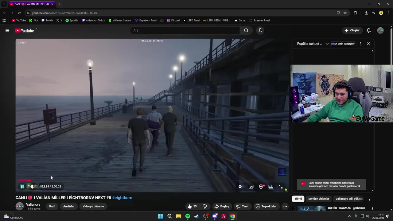The width and height of the screenshot is (393, 221).
Task: Start voice search with the microphone
Action: (x=260, y=30)
